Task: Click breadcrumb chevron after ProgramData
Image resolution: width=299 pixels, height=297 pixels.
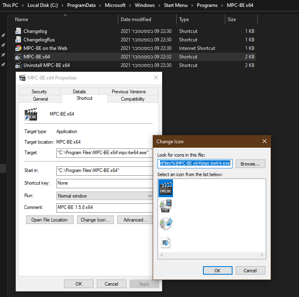Action: (100, 5)
